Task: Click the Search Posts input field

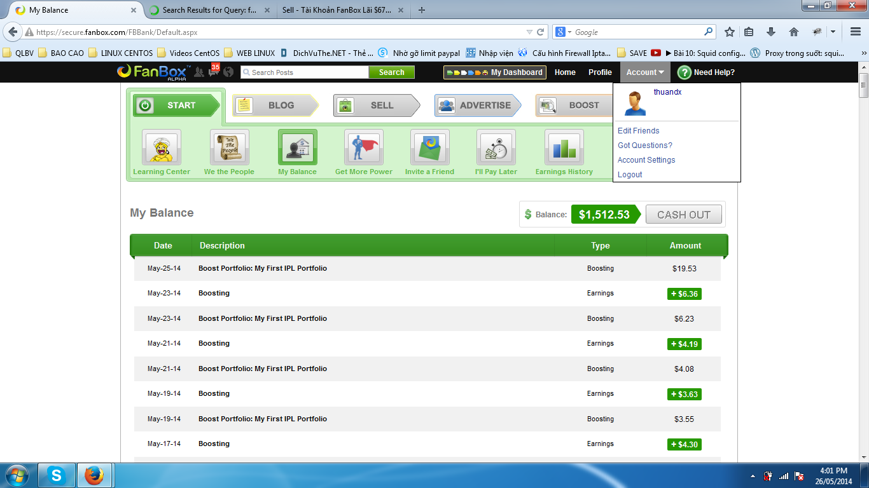Action: point(305,72)
